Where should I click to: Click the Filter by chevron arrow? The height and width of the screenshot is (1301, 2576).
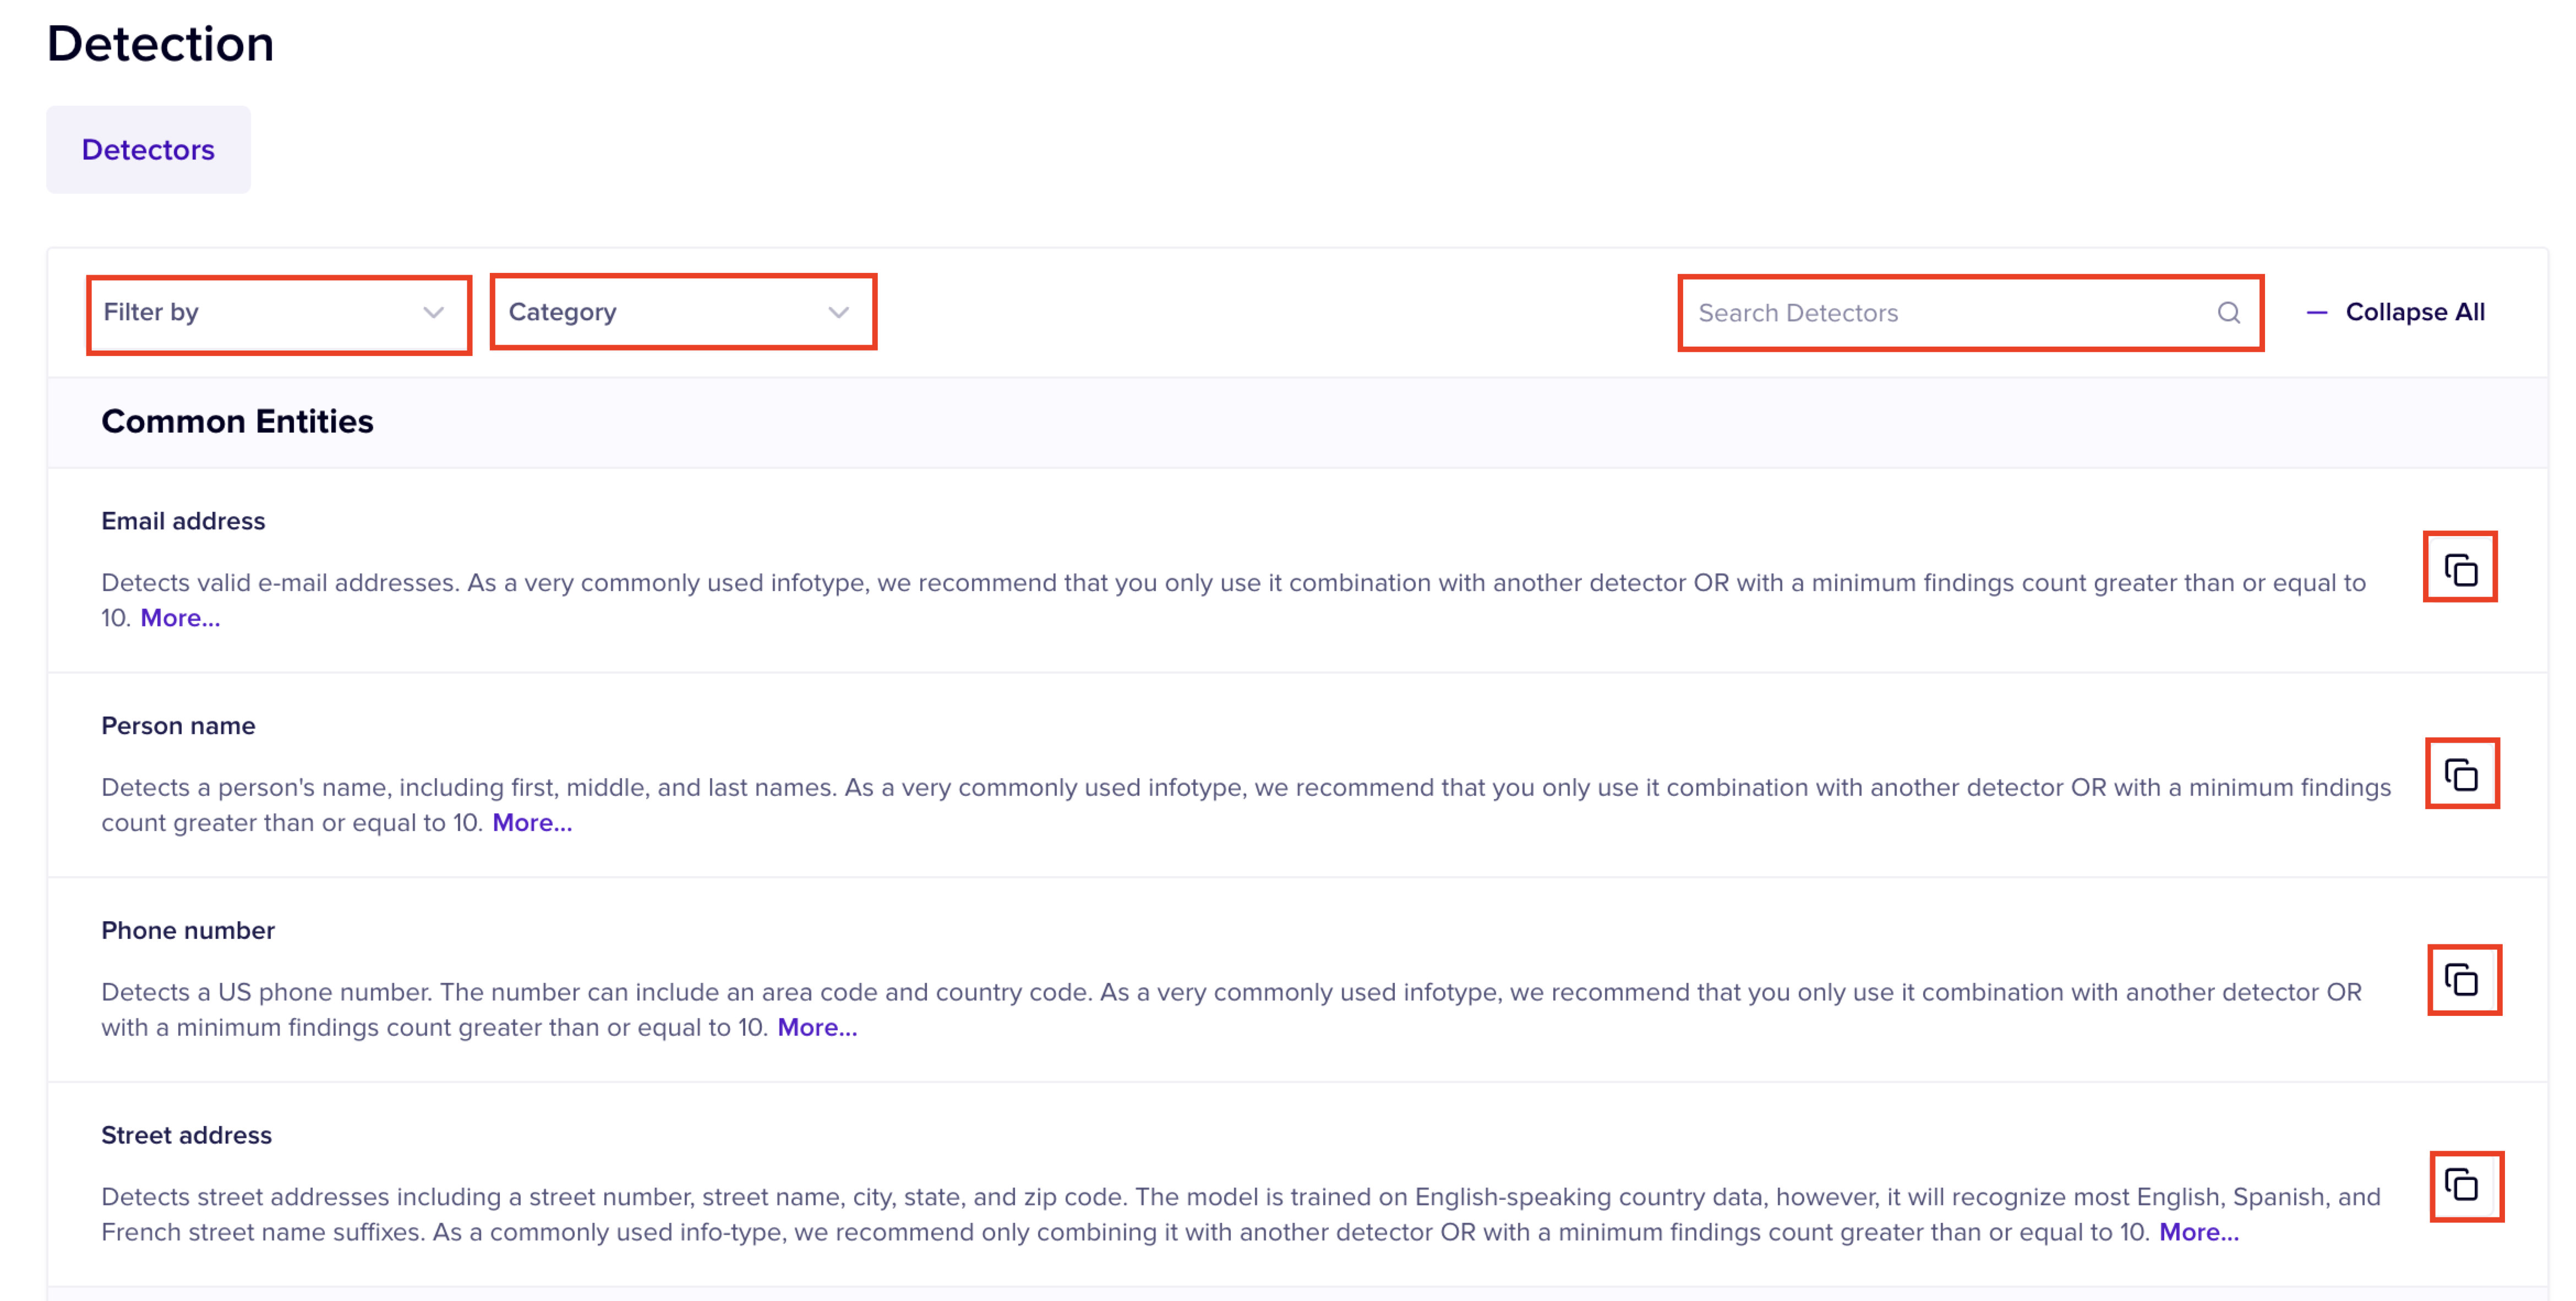click(433, 313)
